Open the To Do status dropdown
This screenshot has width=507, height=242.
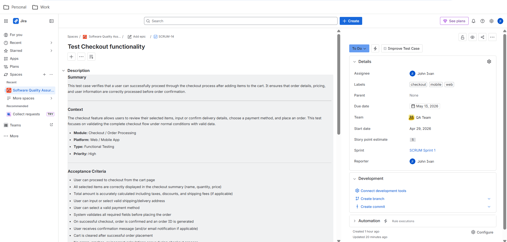pos(359,48)
